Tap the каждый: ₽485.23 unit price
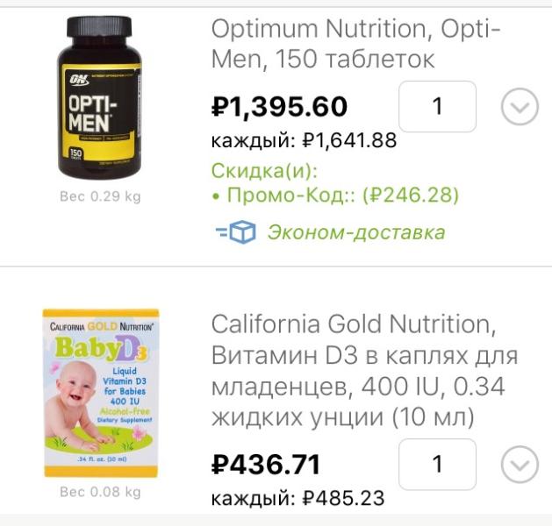Image resolution: width=552 pixels, height=526 pixels. click(x=298, y=498)
